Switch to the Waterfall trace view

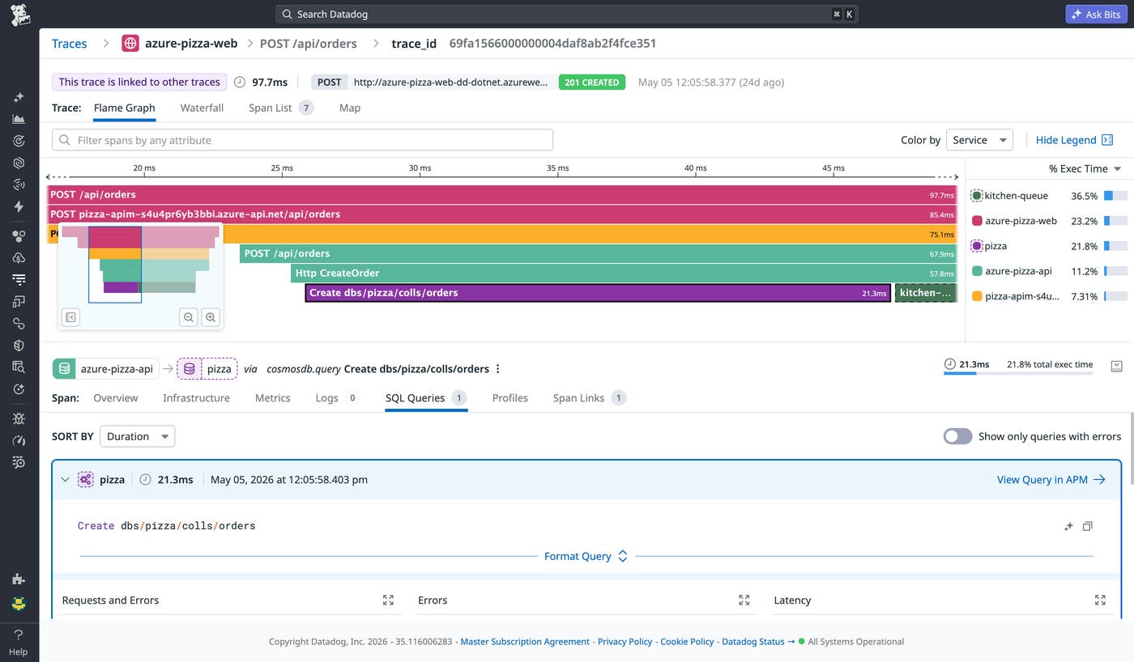tap(202, 108)
